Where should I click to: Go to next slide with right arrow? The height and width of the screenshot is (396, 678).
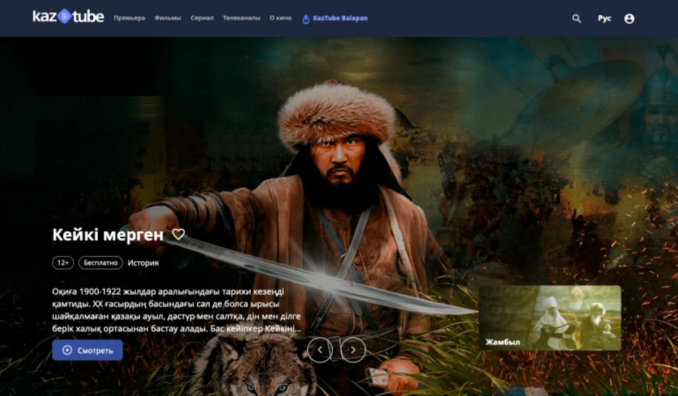353,350
